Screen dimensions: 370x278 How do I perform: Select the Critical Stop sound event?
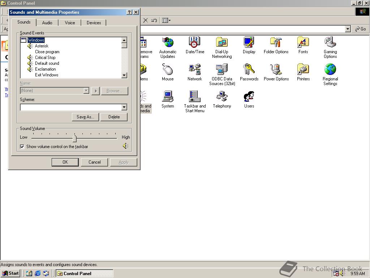click(45, 58)
